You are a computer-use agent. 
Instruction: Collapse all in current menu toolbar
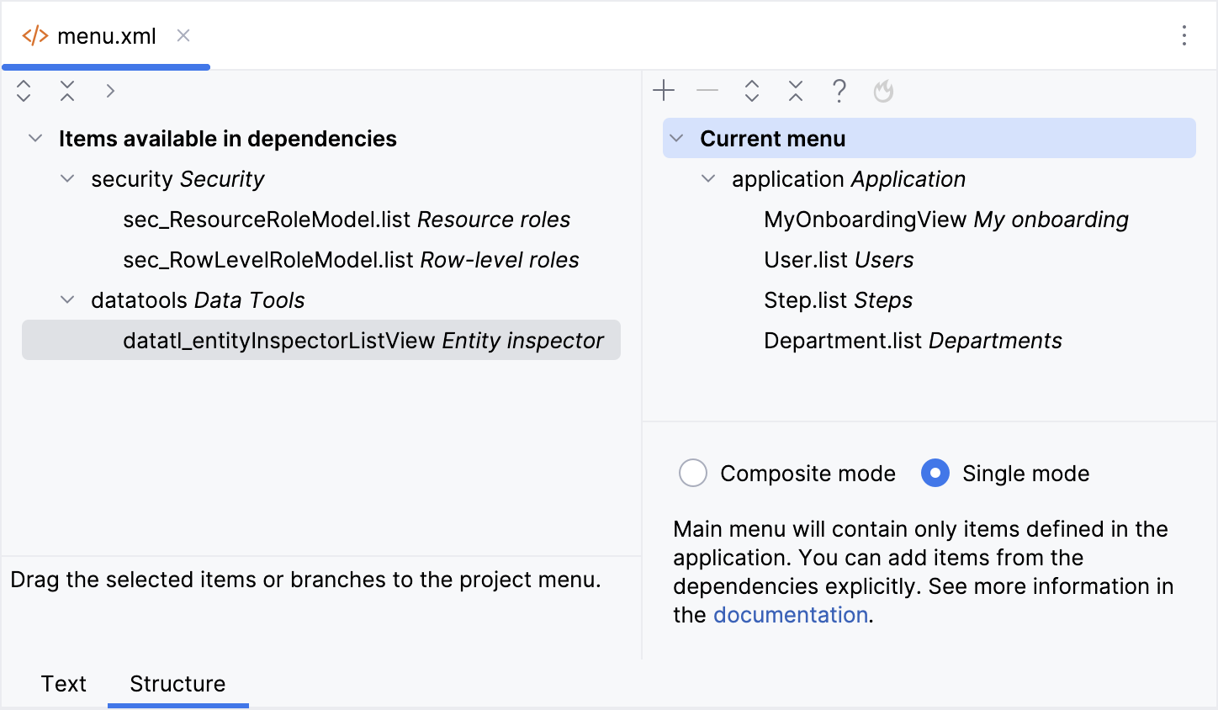point(796,91)
